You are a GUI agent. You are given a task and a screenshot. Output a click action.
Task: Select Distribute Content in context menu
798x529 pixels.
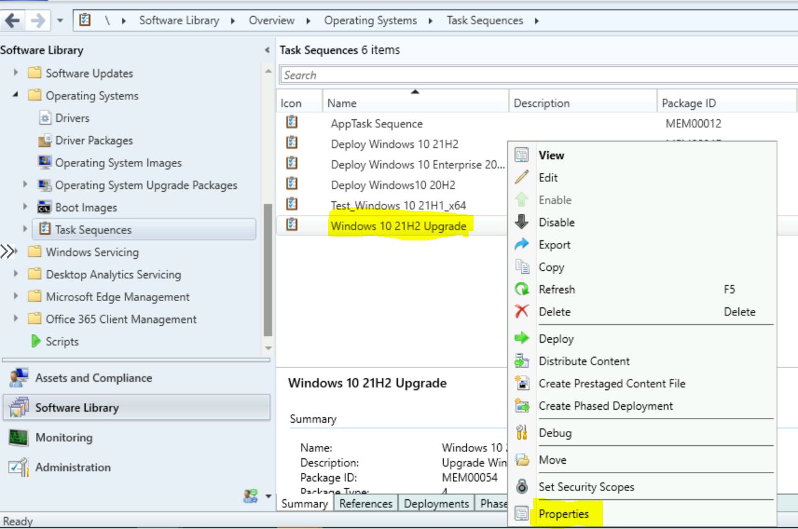[x=584, y=361]
